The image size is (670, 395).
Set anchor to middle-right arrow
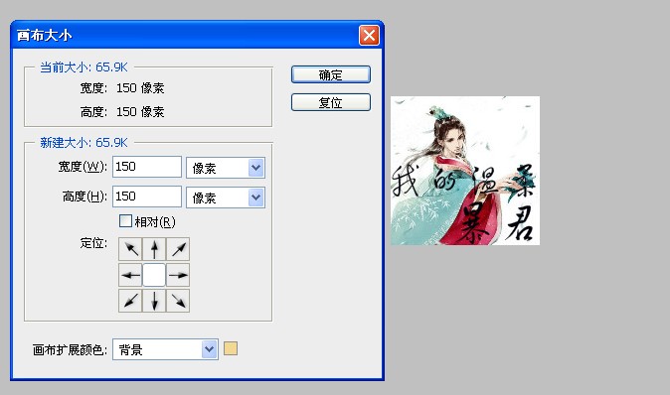178,275
